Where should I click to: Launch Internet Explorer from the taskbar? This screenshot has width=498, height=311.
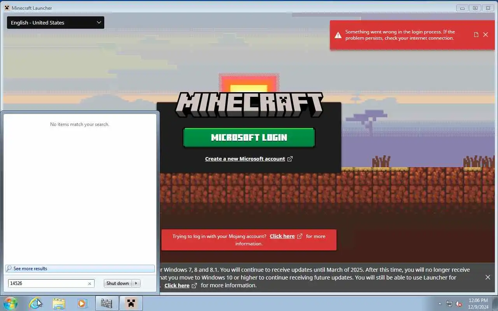35,303
